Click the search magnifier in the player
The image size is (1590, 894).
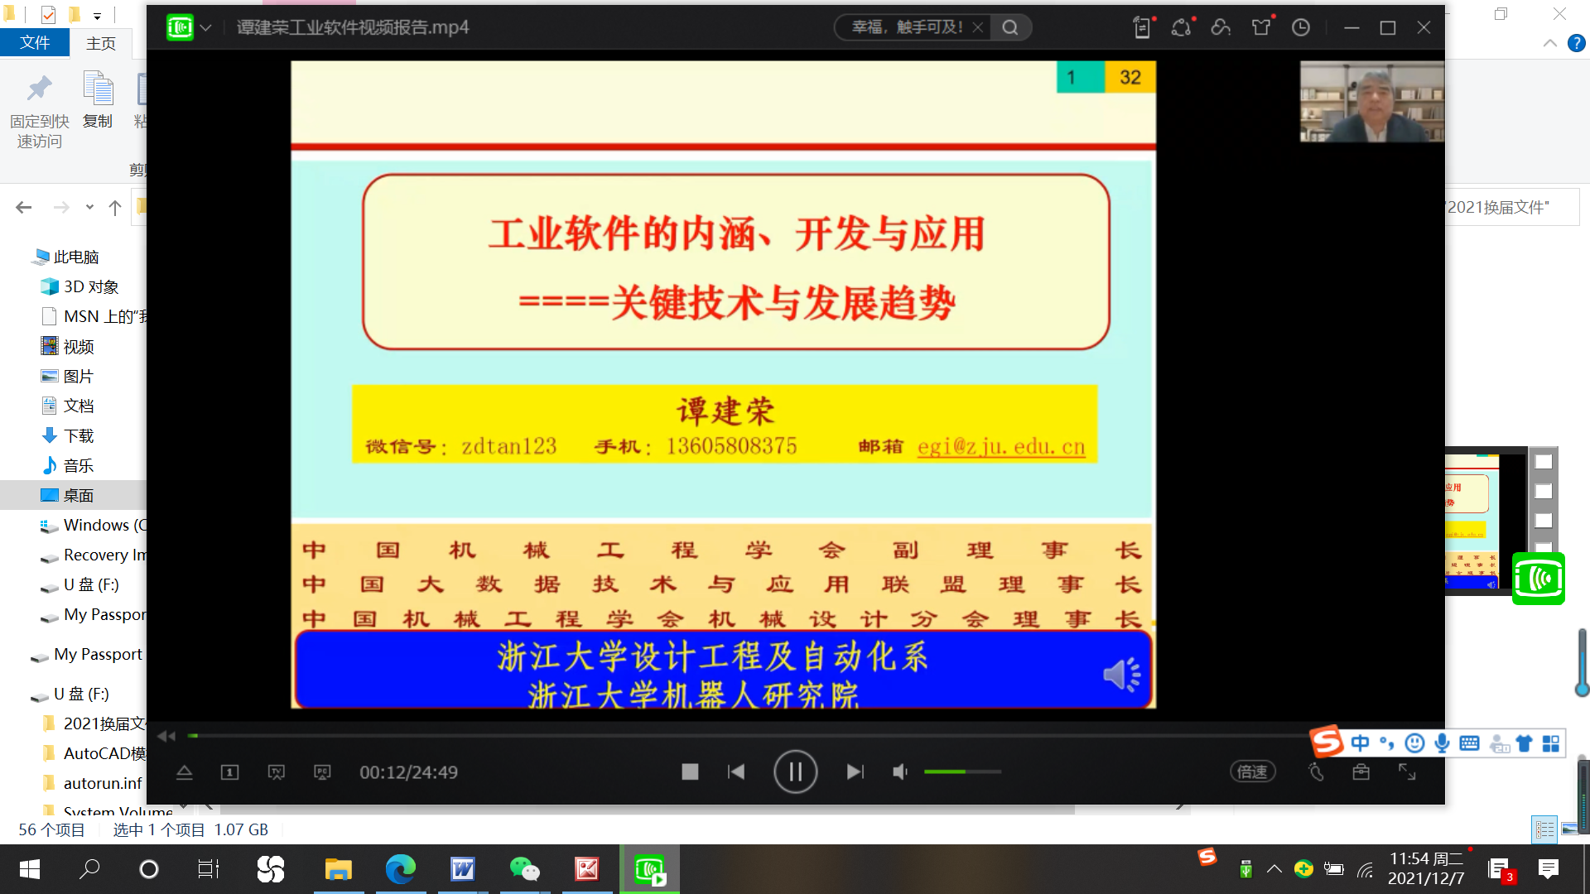tap(1010, 27)
